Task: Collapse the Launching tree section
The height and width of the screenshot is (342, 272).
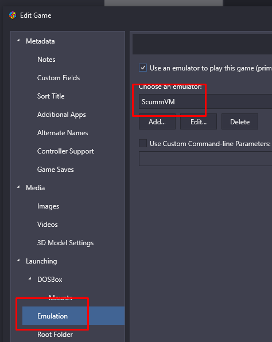Action: point(18,261)
